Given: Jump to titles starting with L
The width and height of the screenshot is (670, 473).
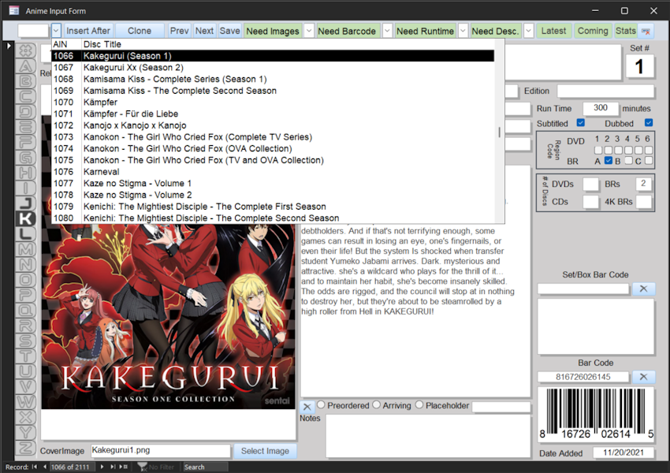Looking at the screenshot, I should click(x=26, y=233).
